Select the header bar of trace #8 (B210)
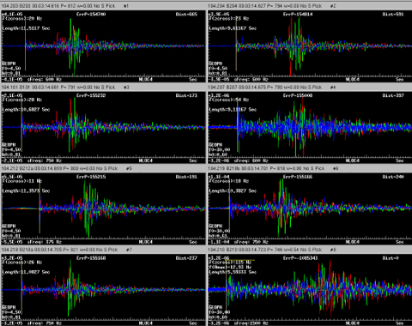412x326 pixels. click(310, 250)
